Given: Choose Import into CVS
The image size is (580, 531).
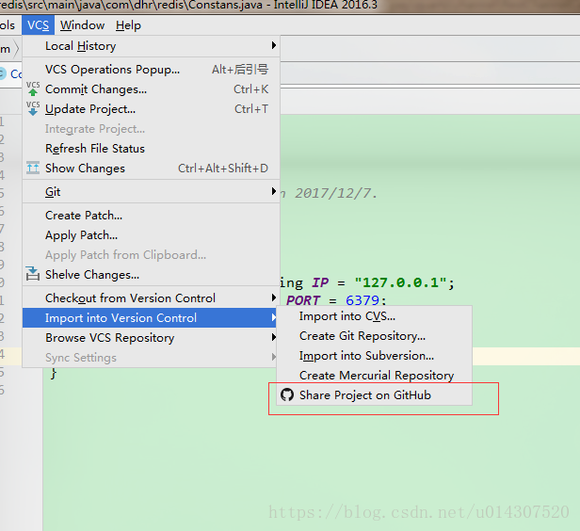Looking at the screenshot, I should coord(374,316).
